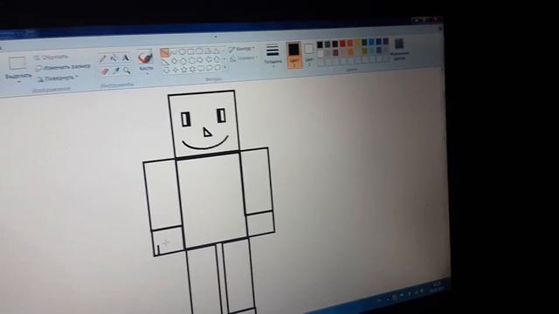Pick the black color swatch

point(321,44)
